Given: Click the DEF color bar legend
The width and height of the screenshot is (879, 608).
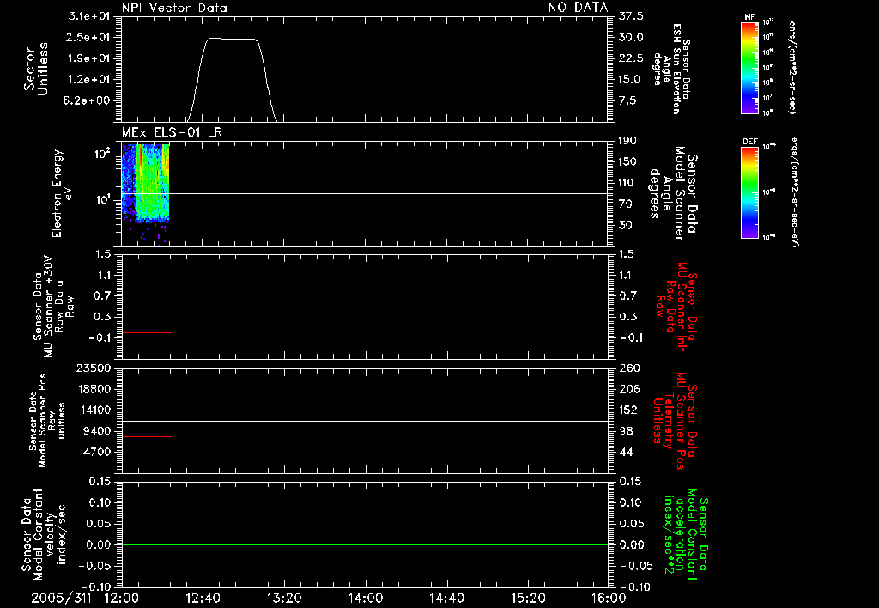Looking at the screenshot, I should [x=749, y=192].
